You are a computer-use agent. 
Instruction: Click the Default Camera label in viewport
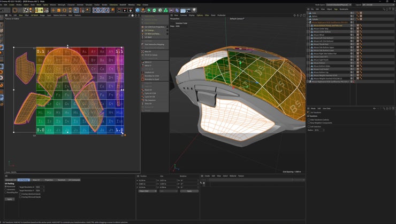coord(237,19)
